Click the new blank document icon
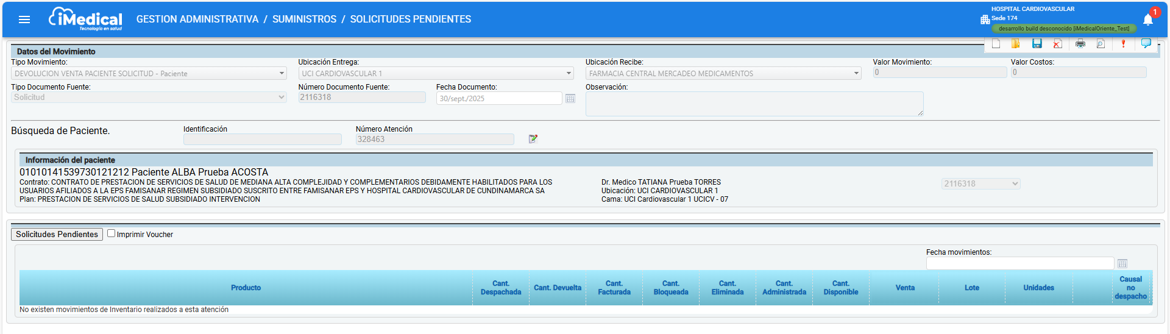The image size is (1170, 334). (996, 44)
